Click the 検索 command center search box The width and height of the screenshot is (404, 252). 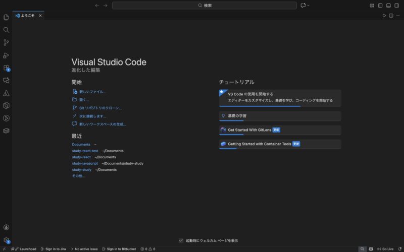(205, 6)
